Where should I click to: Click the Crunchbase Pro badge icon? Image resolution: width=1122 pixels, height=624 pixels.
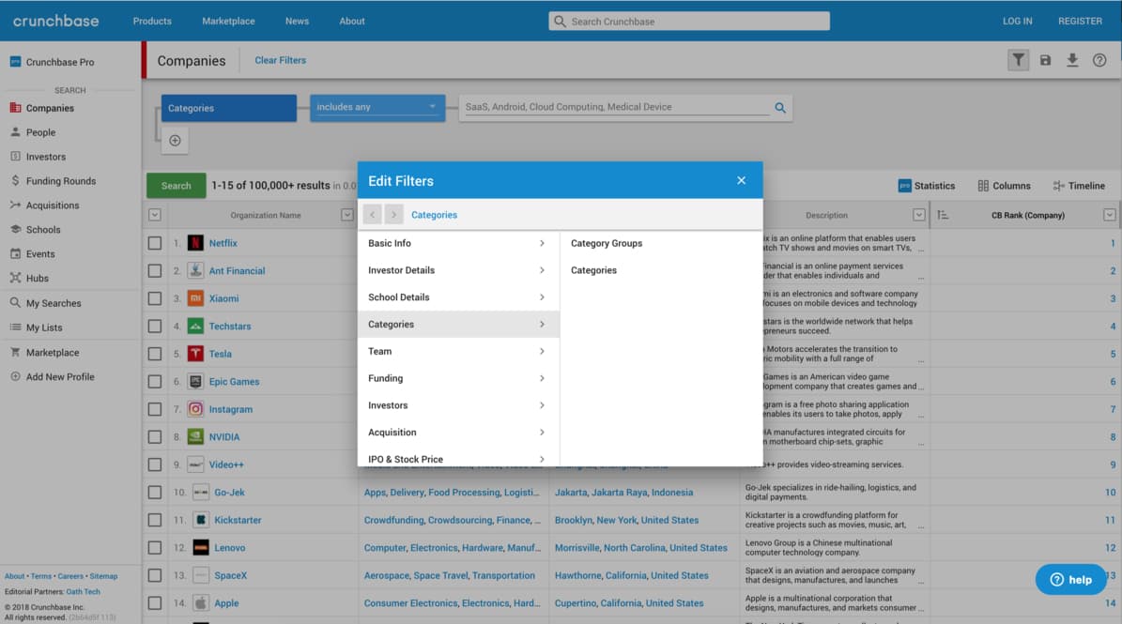tap(15, 62)
